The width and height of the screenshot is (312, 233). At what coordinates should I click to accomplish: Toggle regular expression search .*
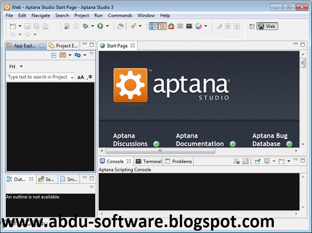[90, 77]
